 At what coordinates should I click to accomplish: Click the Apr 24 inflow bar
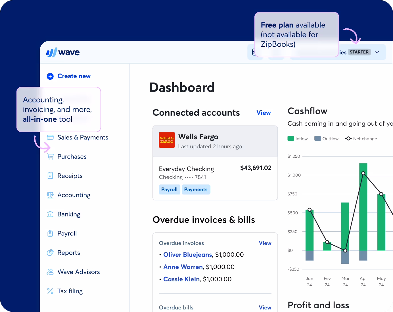[x=363, y=207]
